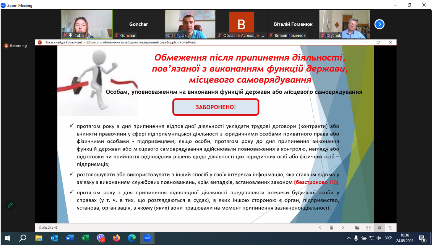Click Zoom icon in taskbar

pos(147,238)
